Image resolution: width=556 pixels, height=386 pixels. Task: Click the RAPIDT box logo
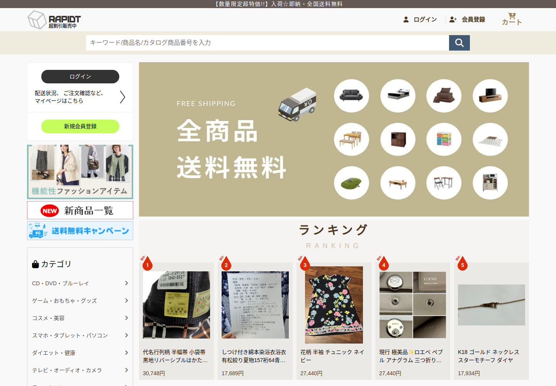(54, 20)
